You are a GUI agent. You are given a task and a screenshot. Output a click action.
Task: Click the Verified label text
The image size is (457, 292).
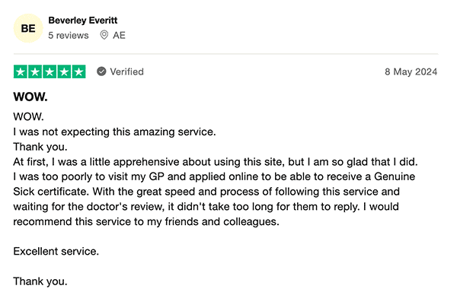click(x=126, y=71)
